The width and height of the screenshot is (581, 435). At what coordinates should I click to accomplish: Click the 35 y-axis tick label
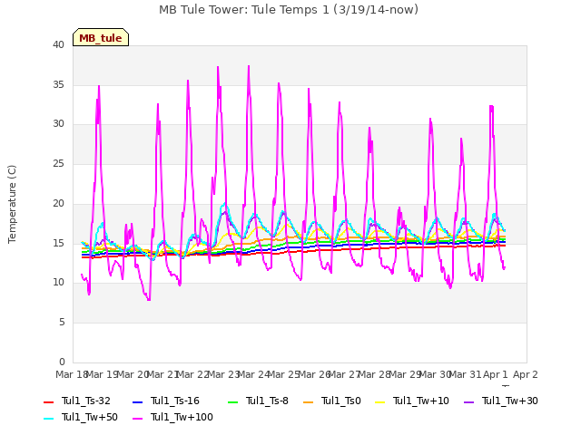pyautogui.click(x=58, y=84)
